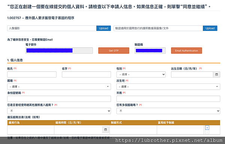Click the Email Authentication button
Image resolution: width=225 pixels, height=144 pixels.
(186, 50)
